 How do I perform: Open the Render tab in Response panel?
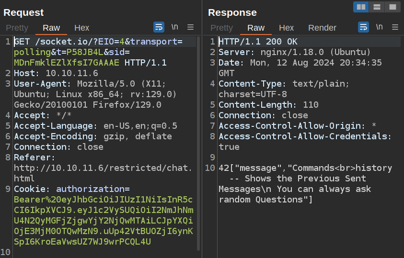322,28
